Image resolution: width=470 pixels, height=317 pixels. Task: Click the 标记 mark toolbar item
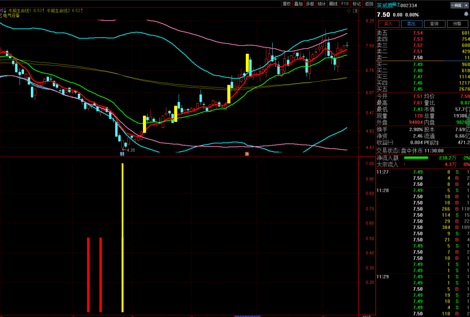click(357, 3)
